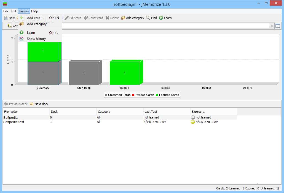Screen dimensions: 284x193
Task: Click the Reset card arrow icon
Action: click(x=86, y=18)
